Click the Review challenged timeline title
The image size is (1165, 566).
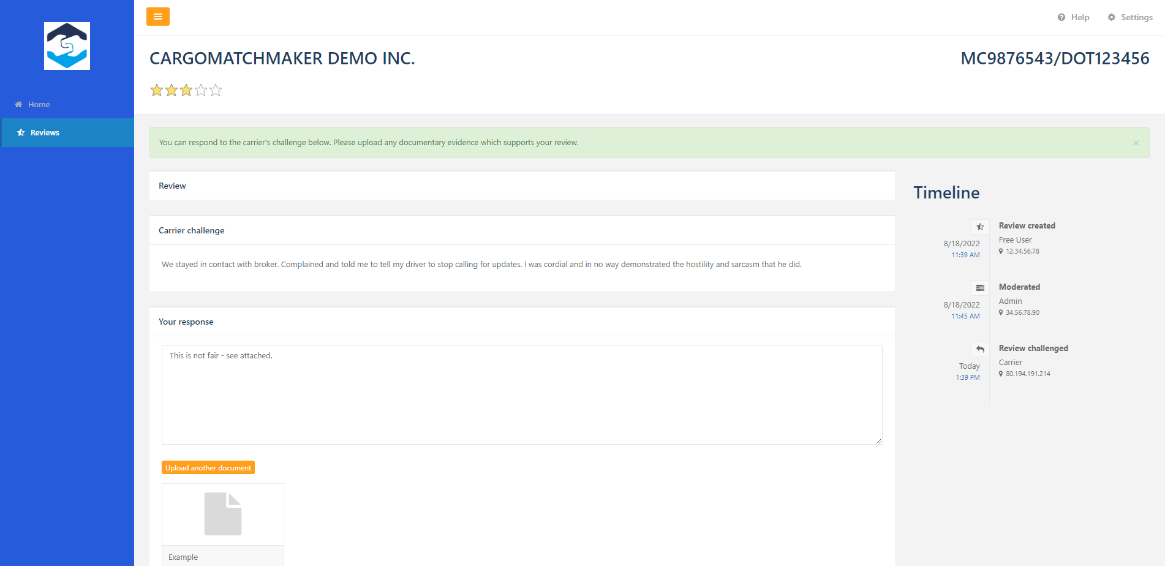[1033, 348]
